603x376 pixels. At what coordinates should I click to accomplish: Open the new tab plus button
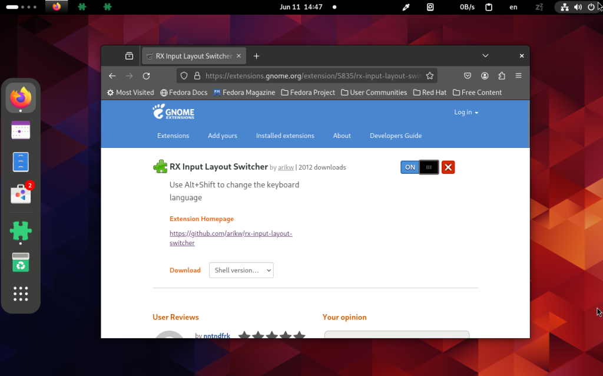pyautogui.click(x=257, y=56)
